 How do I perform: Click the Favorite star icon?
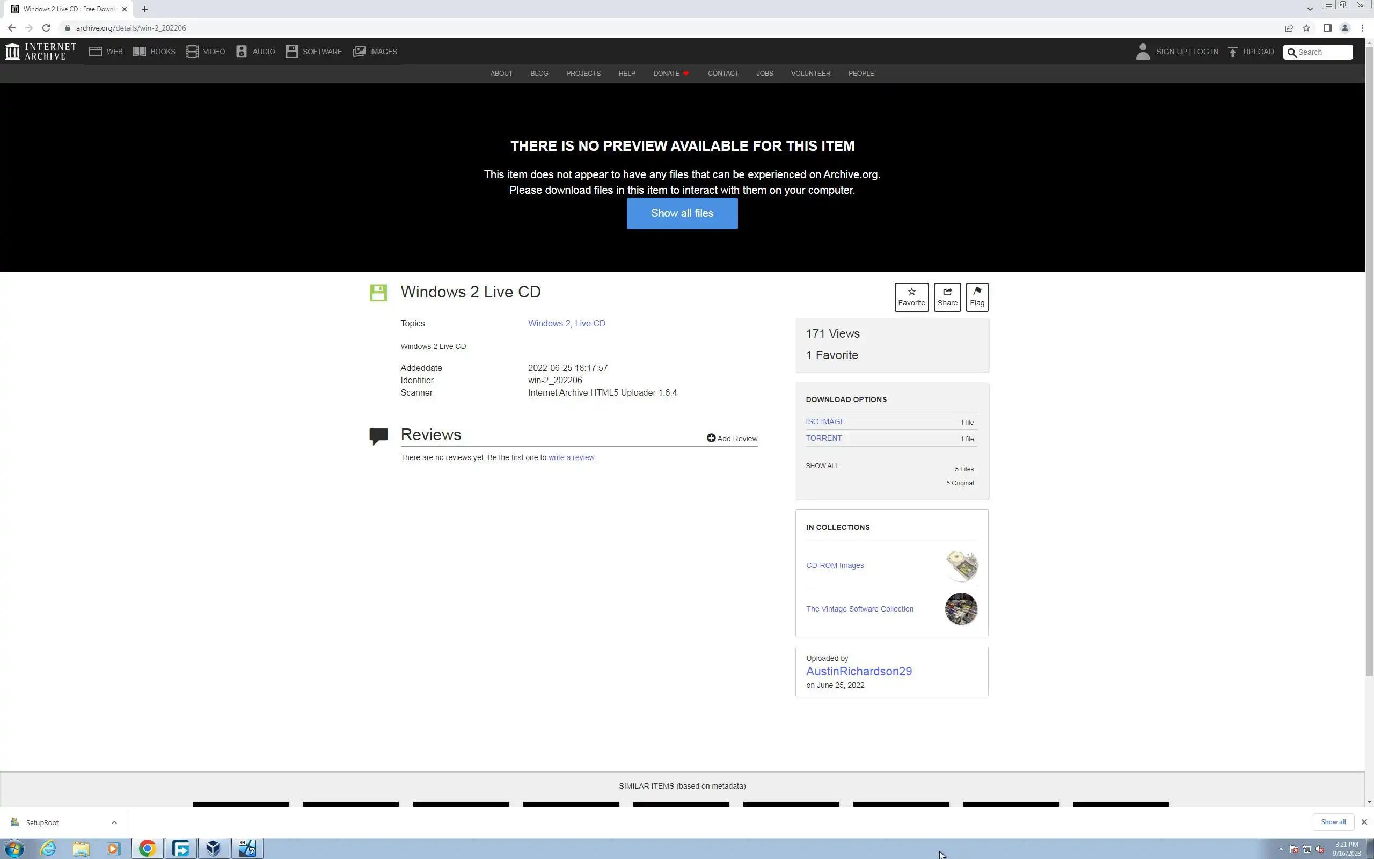click(x=911, y=292)
